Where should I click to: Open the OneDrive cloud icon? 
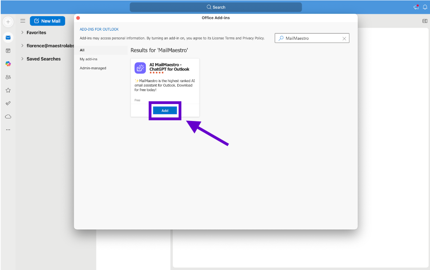pos(8,117)
